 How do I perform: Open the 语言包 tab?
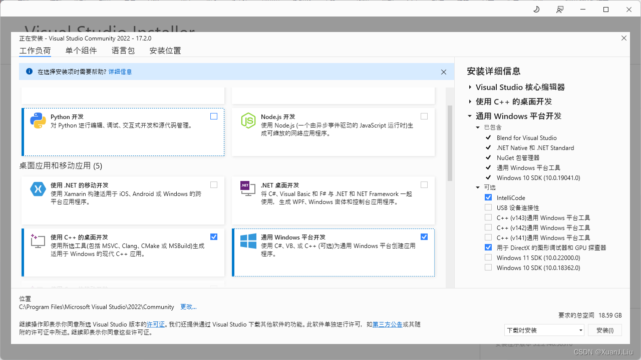click(x=123, y=50)
